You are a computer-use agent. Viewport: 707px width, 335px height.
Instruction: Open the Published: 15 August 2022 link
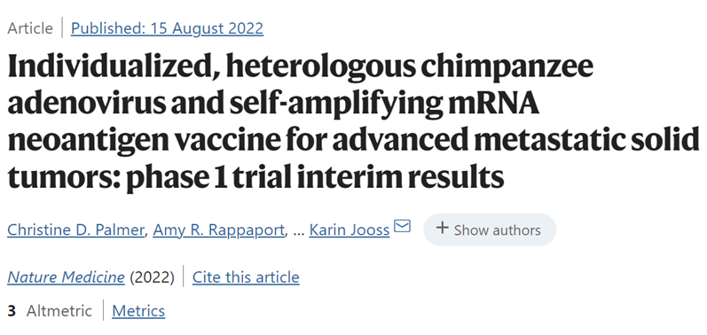tap(168, 28)
